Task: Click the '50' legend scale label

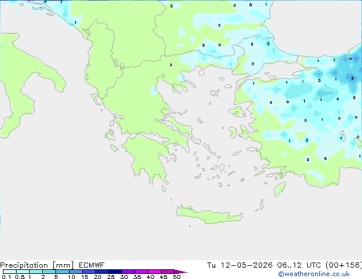Action: coord(176,277)
